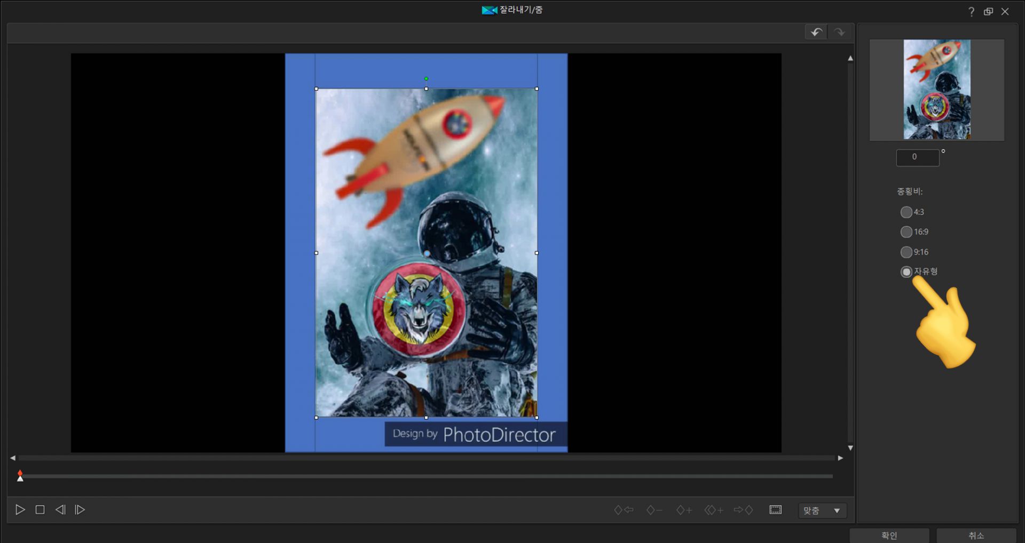Select the 자유형 freeform aspect ratio
This screenshot has height=543, width=1025.
click(x=906, y=272)
